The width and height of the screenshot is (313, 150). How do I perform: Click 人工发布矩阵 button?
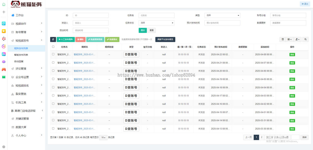(x=65, y=39)
